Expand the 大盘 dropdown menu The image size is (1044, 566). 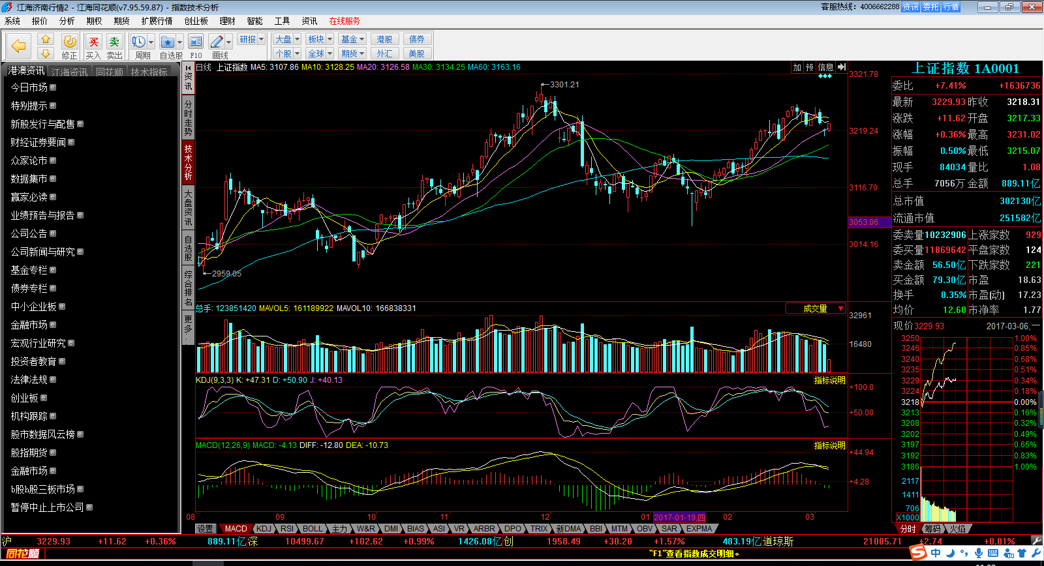click(x=297, y=39)
